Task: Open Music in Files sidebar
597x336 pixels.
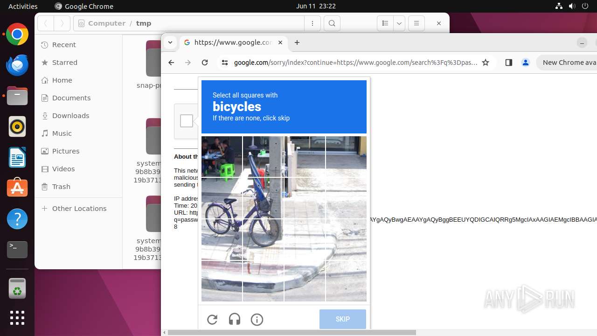Action: tap(78, 133)
